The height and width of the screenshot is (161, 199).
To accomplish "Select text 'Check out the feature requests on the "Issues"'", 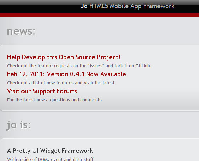I will (x=55, y=66).
